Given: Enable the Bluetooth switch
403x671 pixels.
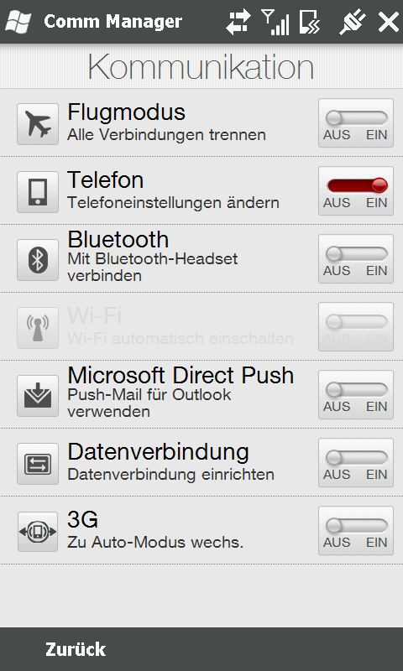Looking at the screenshot, I should [356, 259].
